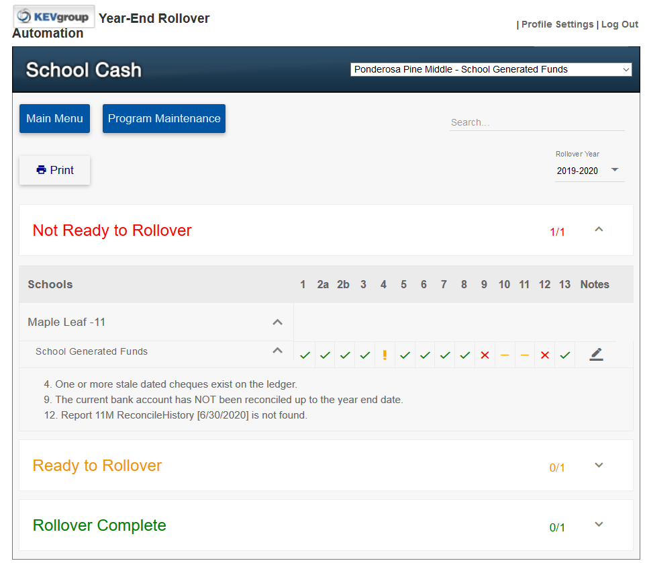Click column header 13
645x563 pixels.
click(x=564, y=285)
